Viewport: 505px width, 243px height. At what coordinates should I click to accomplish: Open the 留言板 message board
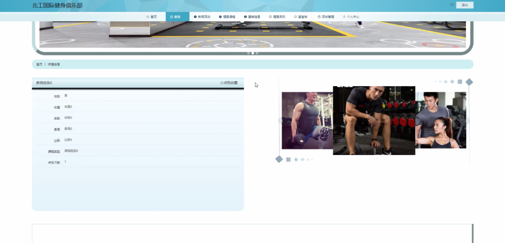pyautogui.click(x=300, y=17)
